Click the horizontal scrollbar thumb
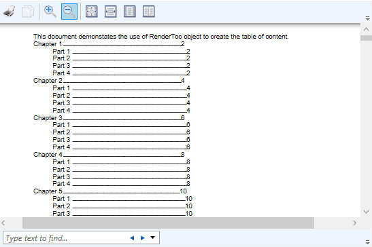This screenshot has height=247, width=372. coord(168,223)
